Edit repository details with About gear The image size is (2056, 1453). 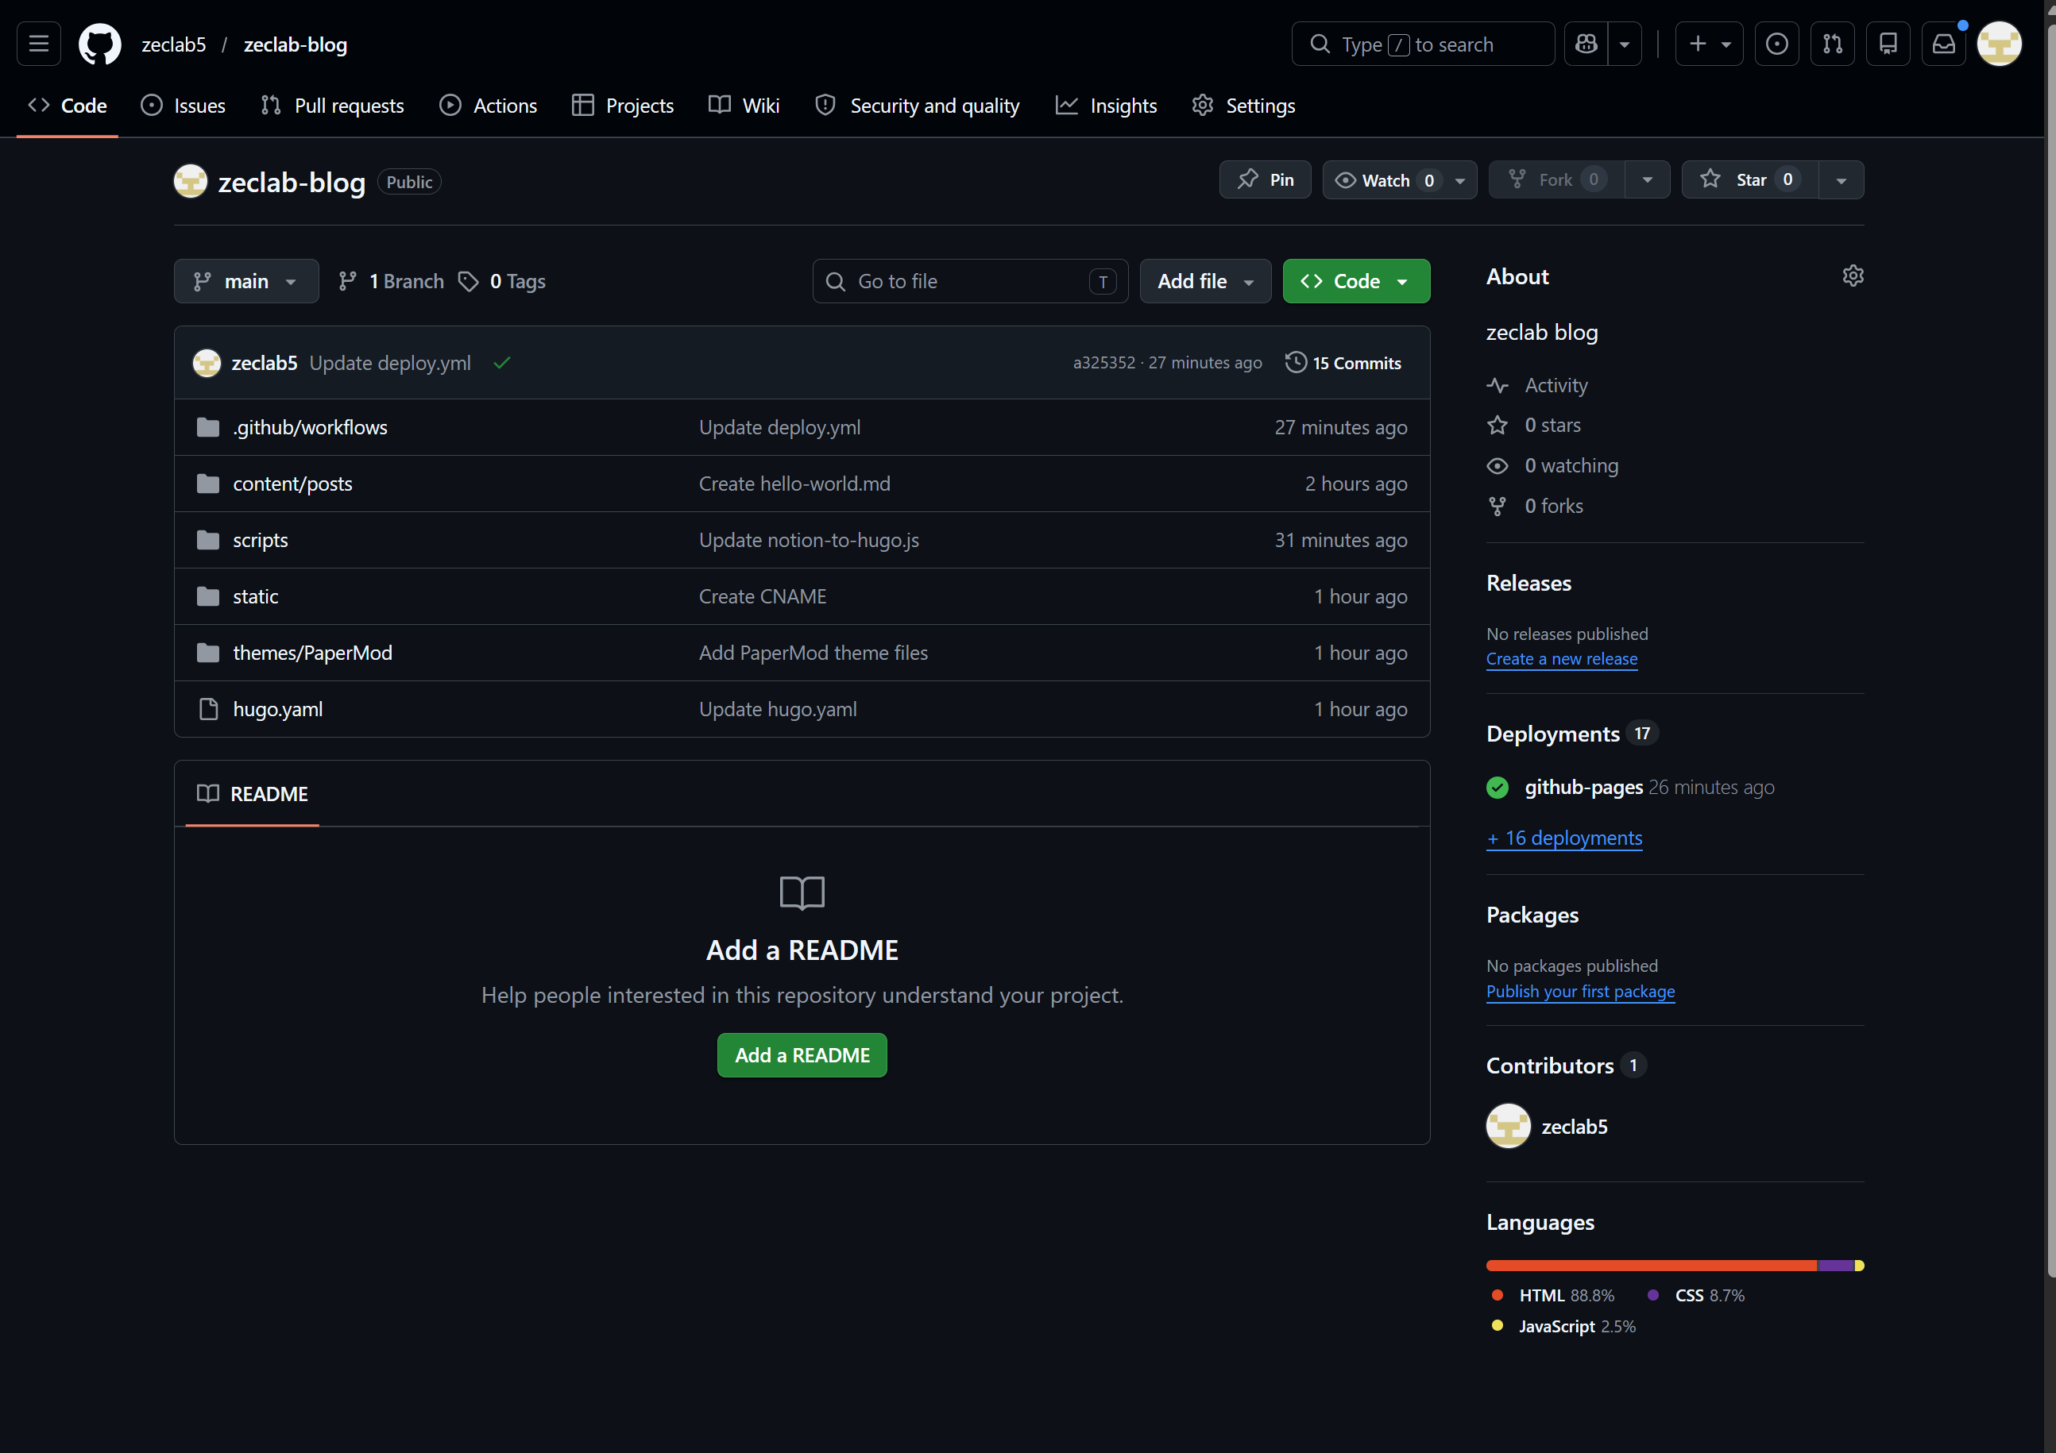click(1853, 276)
